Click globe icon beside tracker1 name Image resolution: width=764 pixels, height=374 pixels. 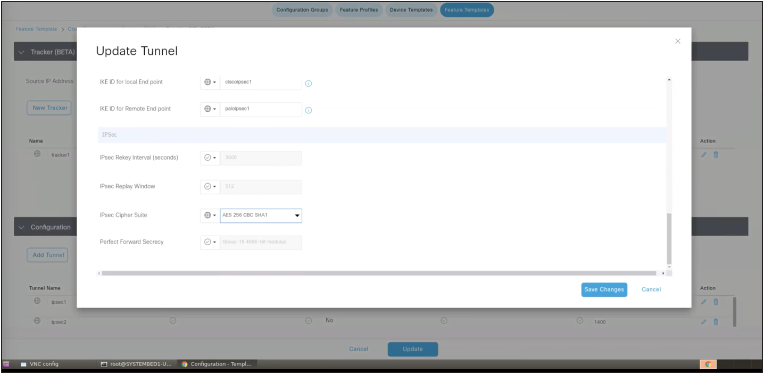[x=37, y=154]
